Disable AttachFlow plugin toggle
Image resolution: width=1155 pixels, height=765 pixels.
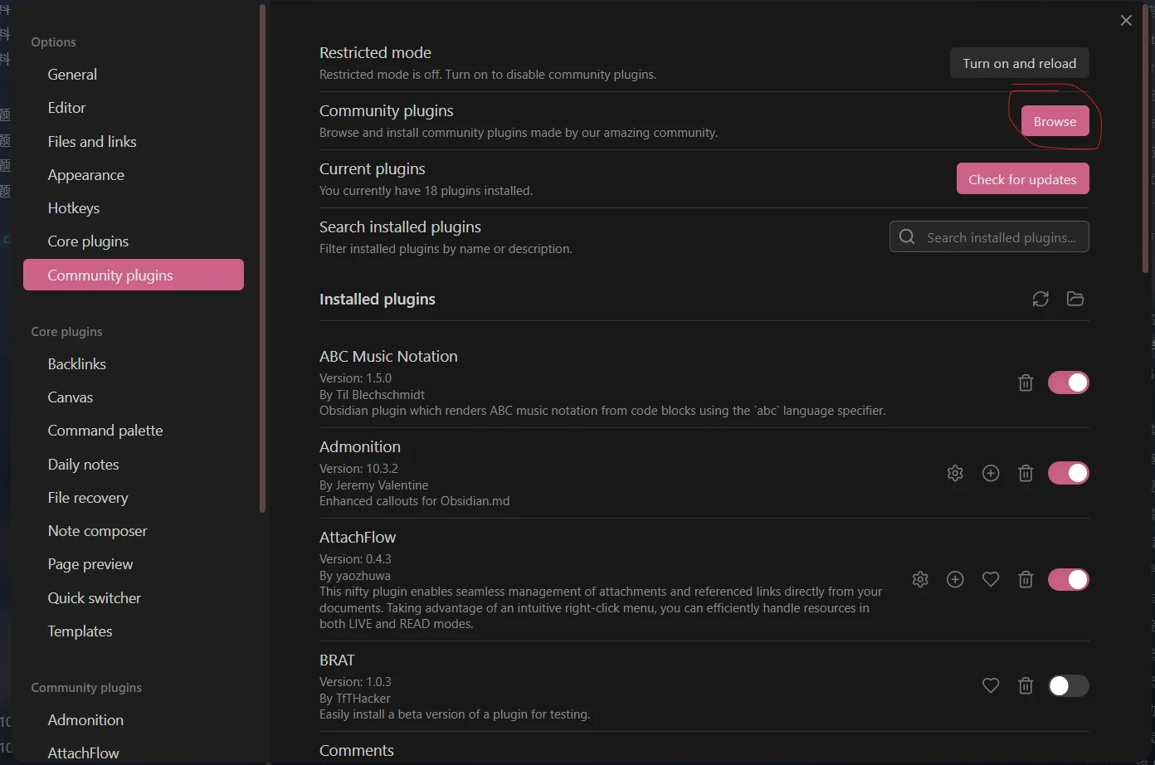pyautogui.click(x=1068, y=579)
